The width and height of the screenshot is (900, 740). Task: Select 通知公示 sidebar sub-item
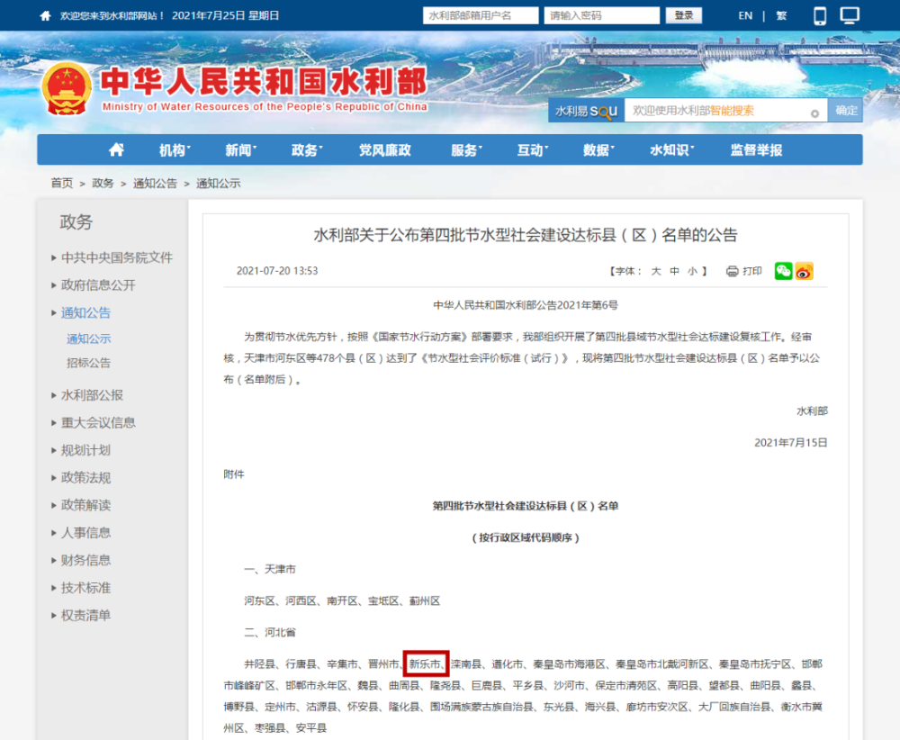[x=88, y=338]
